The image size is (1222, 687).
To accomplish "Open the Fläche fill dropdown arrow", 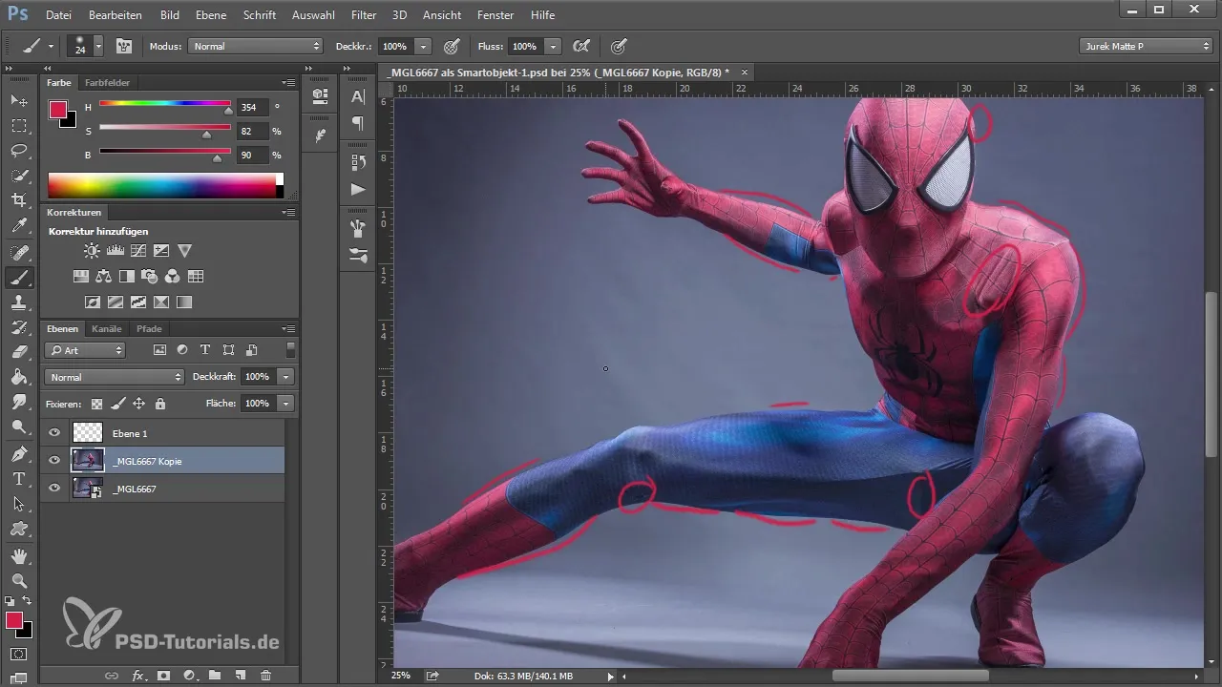I will (x=285, y=404).
